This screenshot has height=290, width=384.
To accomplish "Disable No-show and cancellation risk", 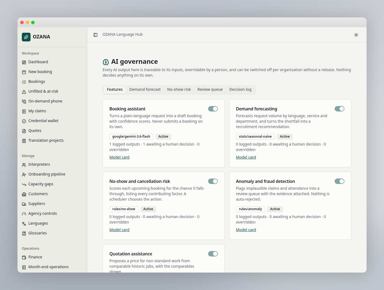I will click(x=213, y=181).
